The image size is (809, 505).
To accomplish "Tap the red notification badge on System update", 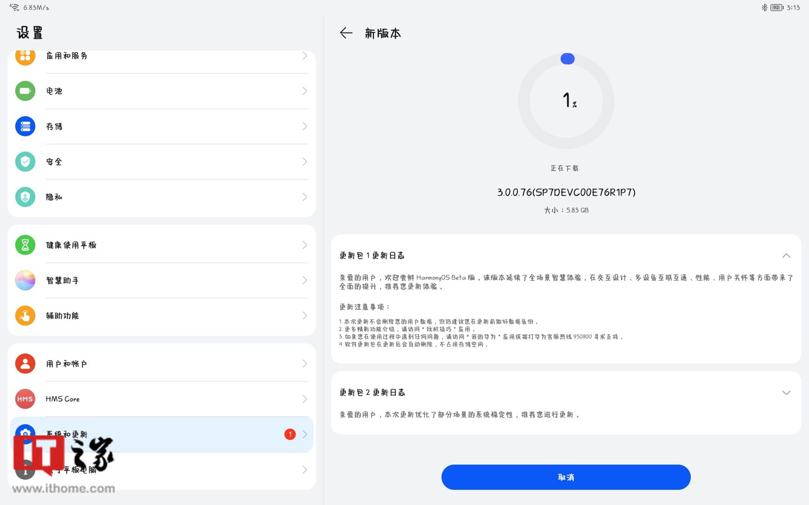I will [290, 434].
